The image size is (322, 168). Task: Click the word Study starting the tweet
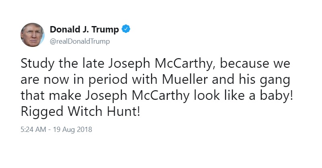click(37, 64)
